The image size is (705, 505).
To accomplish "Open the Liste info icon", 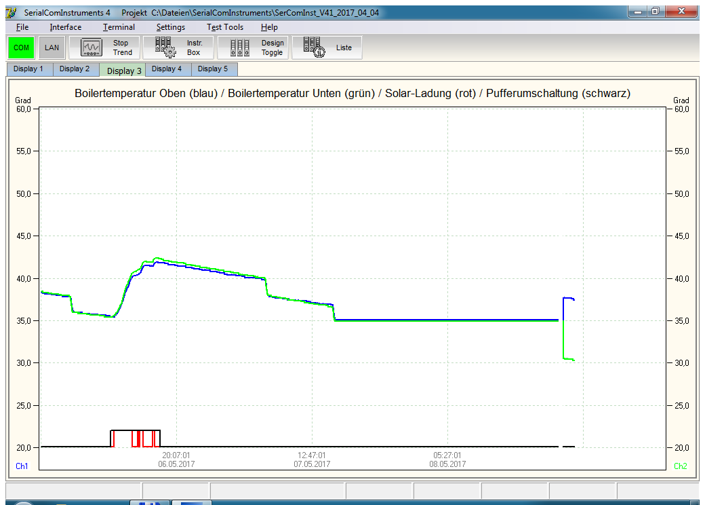I will pos(315,48).
